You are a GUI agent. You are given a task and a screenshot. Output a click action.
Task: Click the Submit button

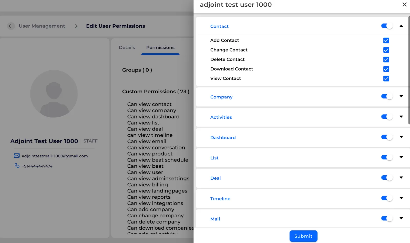coord(303,236)
